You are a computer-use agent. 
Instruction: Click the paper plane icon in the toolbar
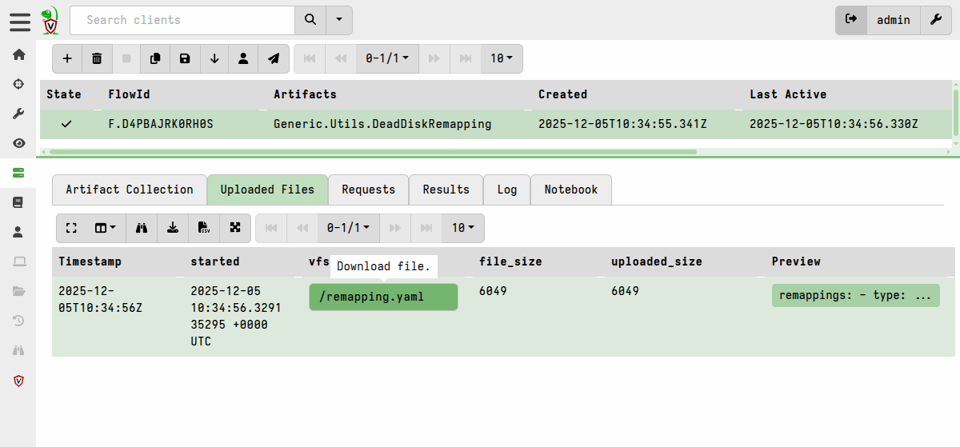[x=274, y=58]
